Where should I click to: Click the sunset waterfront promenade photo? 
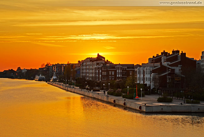tap(102, 68)
